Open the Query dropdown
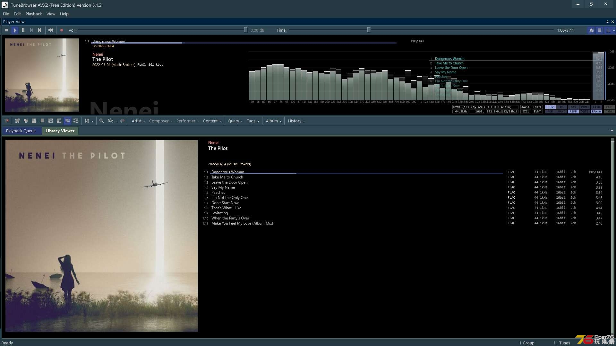Viewport: 616px width, 346px height. [x=235, y=121]
